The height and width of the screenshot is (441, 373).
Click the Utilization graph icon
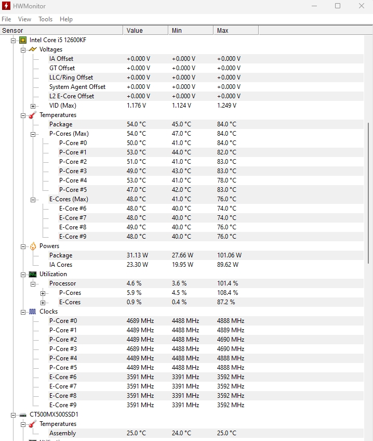[33, 274]
